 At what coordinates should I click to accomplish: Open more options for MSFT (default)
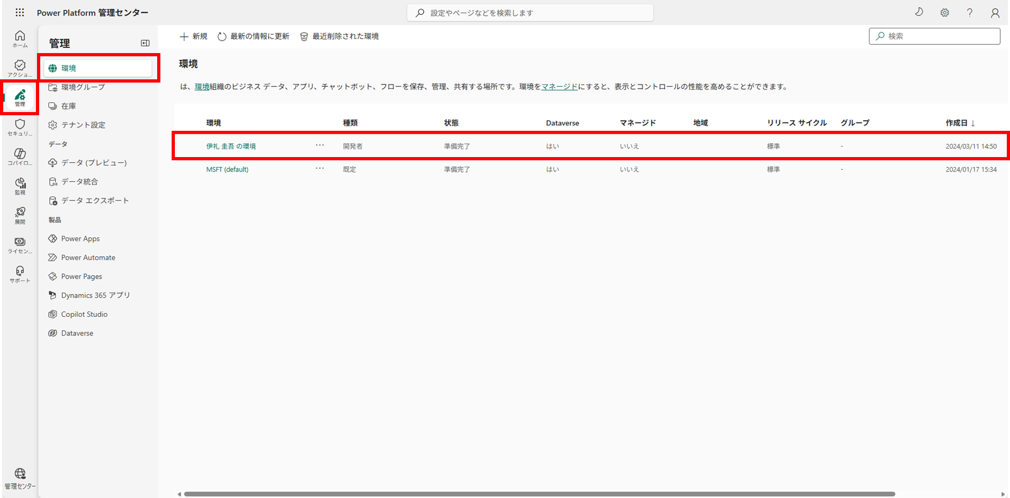pyautogui.click(x=320, y=168)
